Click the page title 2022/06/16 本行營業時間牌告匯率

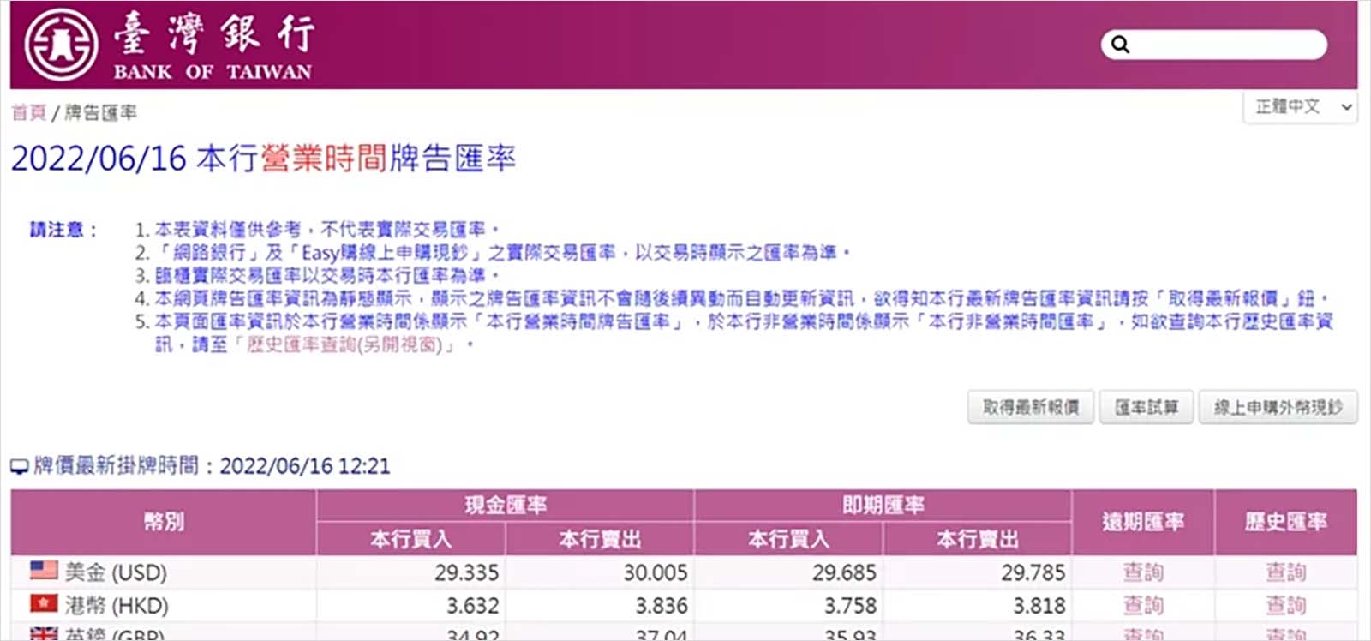point(263,159)
